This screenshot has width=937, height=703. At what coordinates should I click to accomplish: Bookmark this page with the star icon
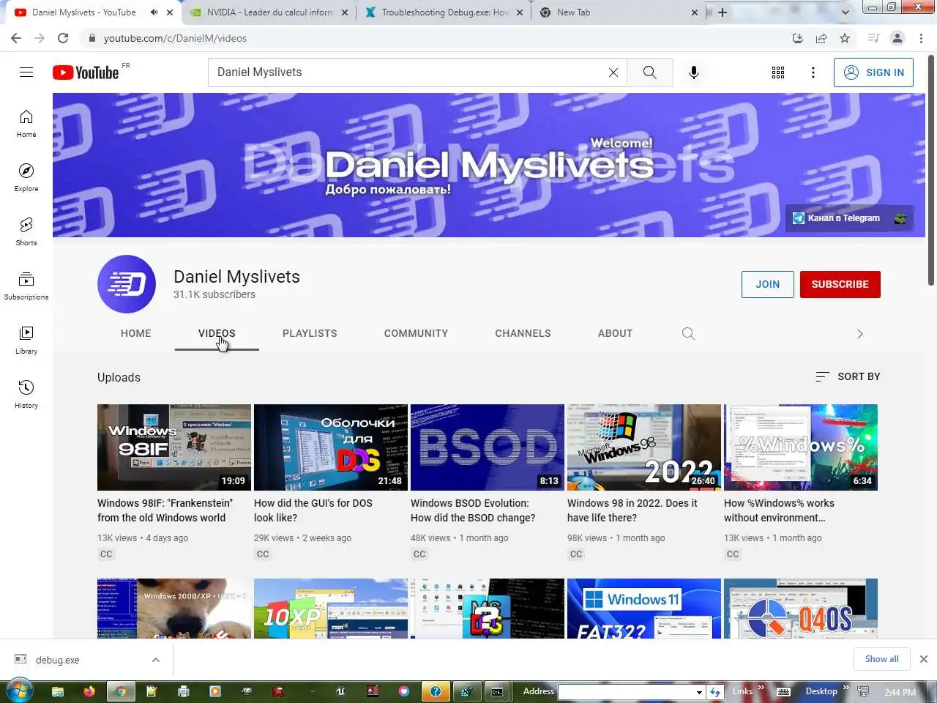(x=845, y=38)
